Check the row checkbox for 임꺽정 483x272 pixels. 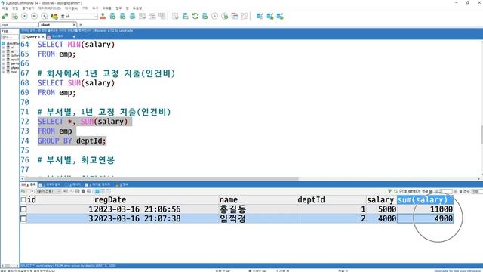click(x=23, y=218)
